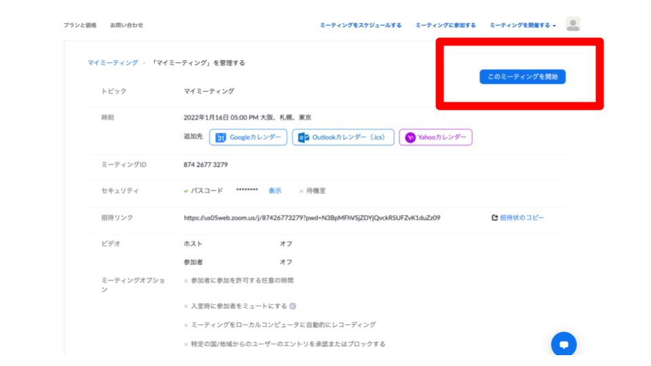Click the トピック row label

click(114, 91)
